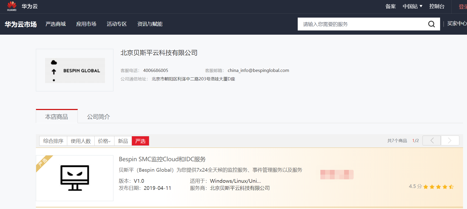
Task: Switch to the 本店商品 tab
Action: coord(57,117)
